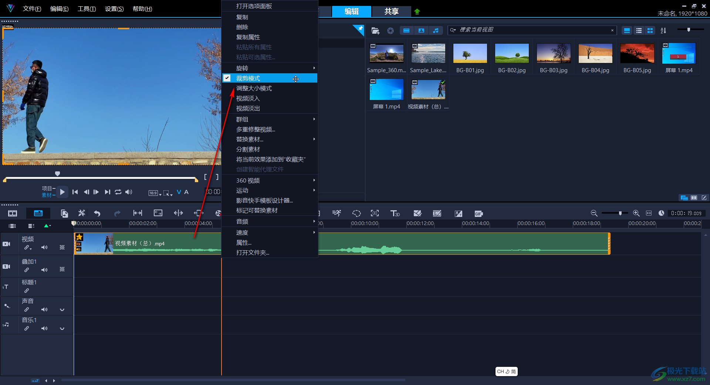This screenshot has width=710, height=385.
Task: Mute the 声音 track
Action: coord(44,309)
